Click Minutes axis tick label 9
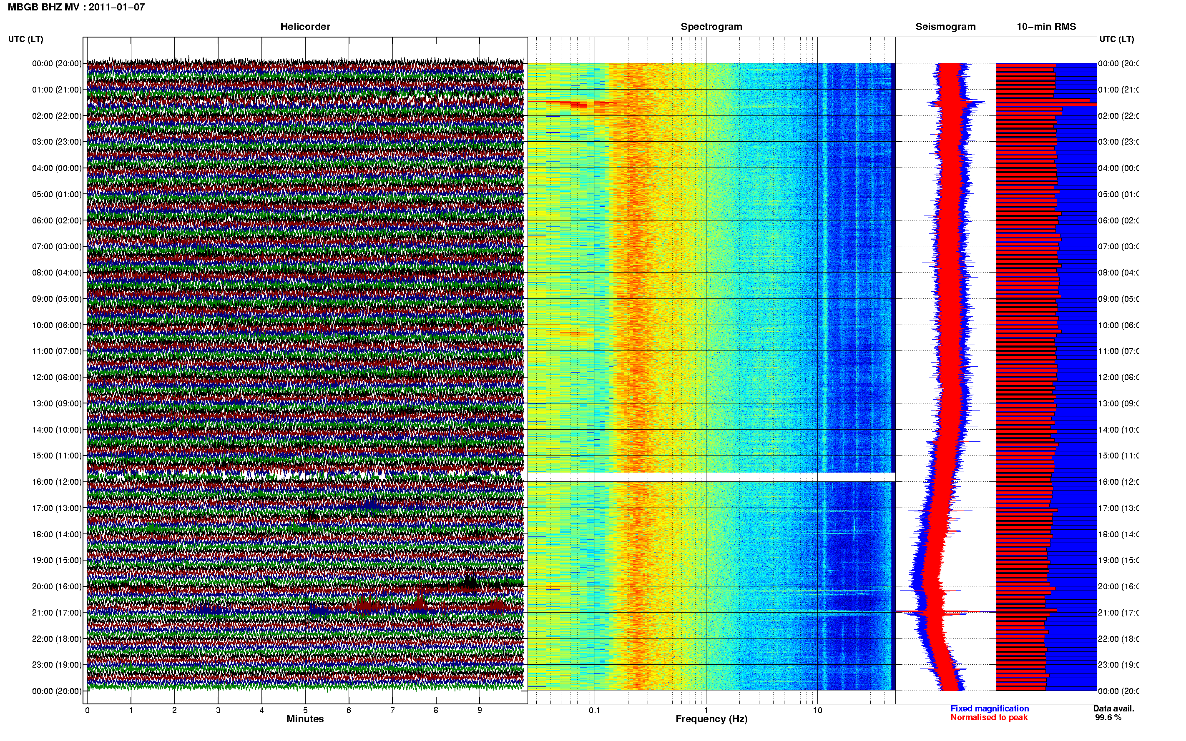1186x741 pixels. pos(480,710)
